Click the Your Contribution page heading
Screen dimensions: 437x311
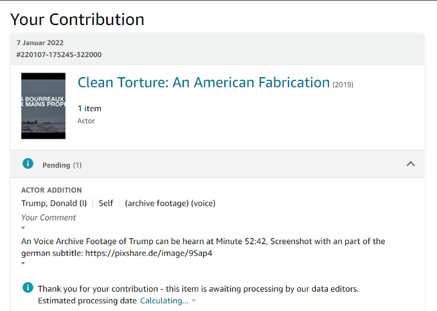[77, 19]
